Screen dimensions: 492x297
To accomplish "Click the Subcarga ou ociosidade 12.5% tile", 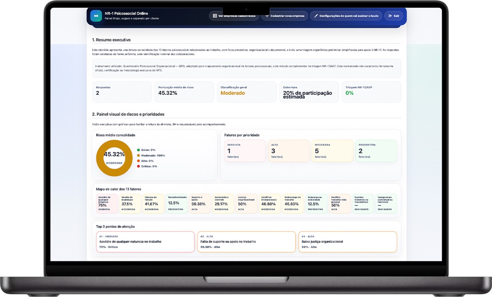I will click(316, 204).
